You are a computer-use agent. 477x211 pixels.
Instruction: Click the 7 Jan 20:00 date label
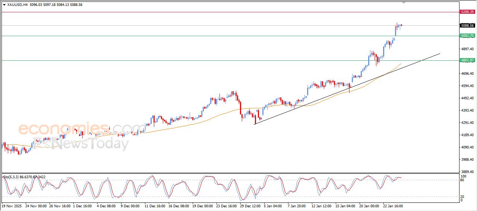[x=297, y=205]
